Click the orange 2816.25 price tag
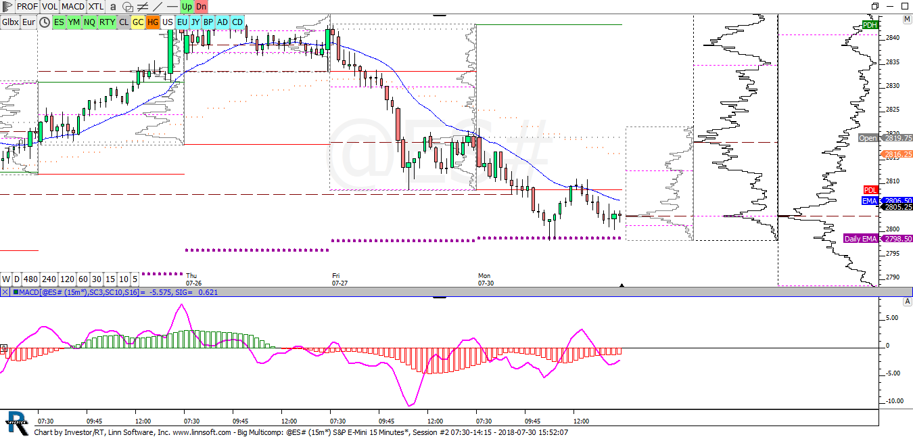 [x=898, y=154]
